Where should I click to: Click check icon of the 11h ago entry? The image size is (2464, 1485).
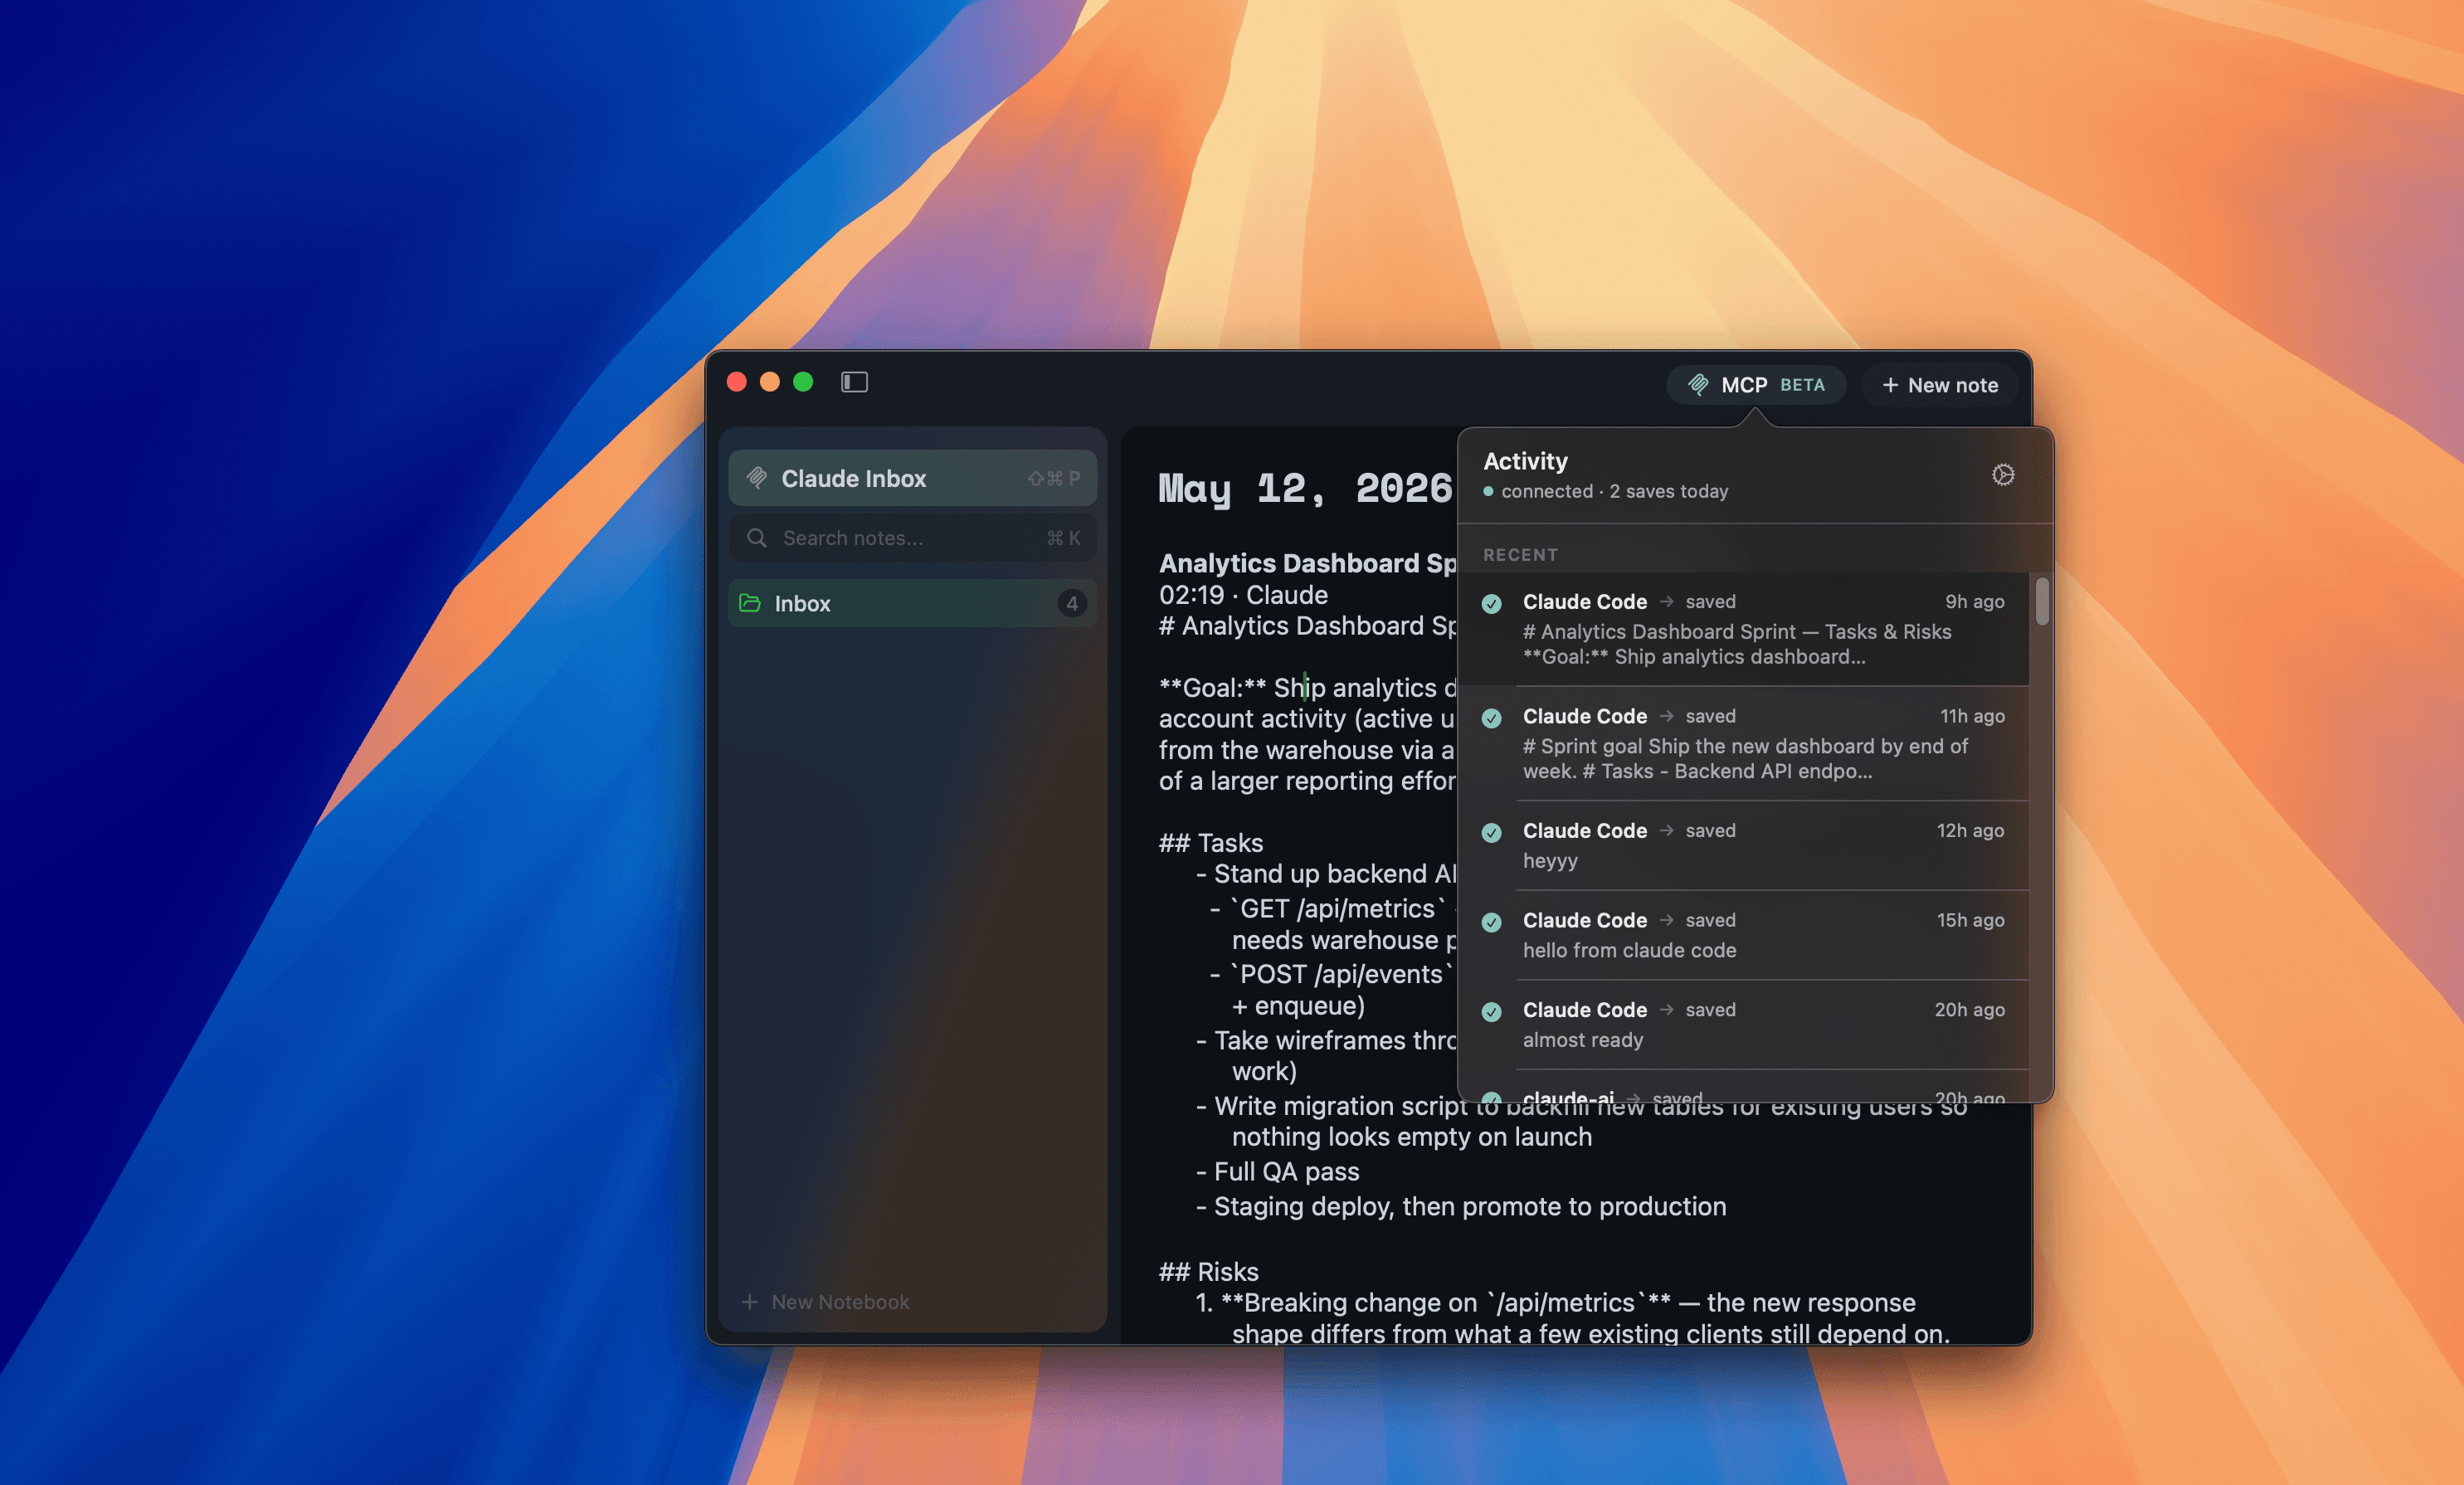[1491, 718]
